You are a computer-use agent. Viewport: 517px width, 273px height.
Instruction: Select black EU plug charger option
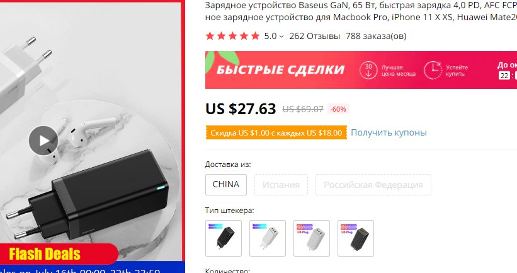224,238
